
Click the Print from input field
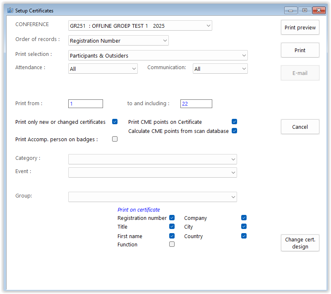[85, 104]
